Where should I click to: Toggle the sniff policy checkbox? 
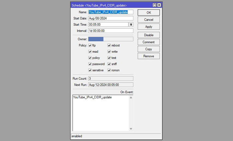[109, 64]
